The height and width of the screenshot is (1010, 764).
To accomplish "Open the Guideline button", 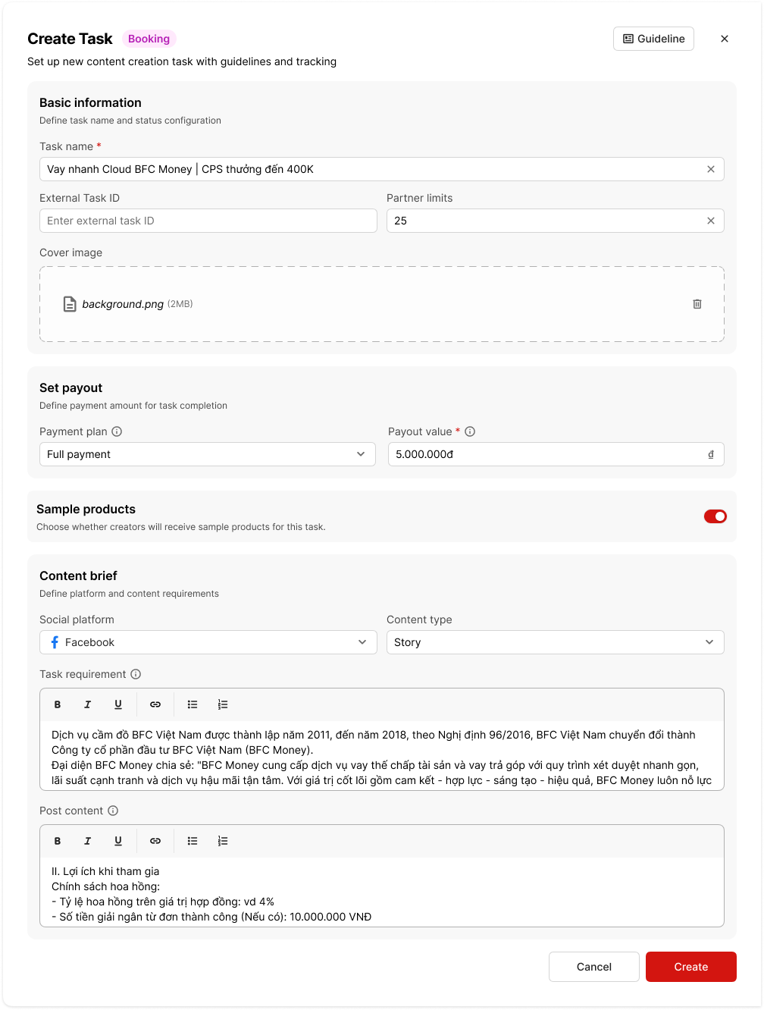I will click(653, 39).
